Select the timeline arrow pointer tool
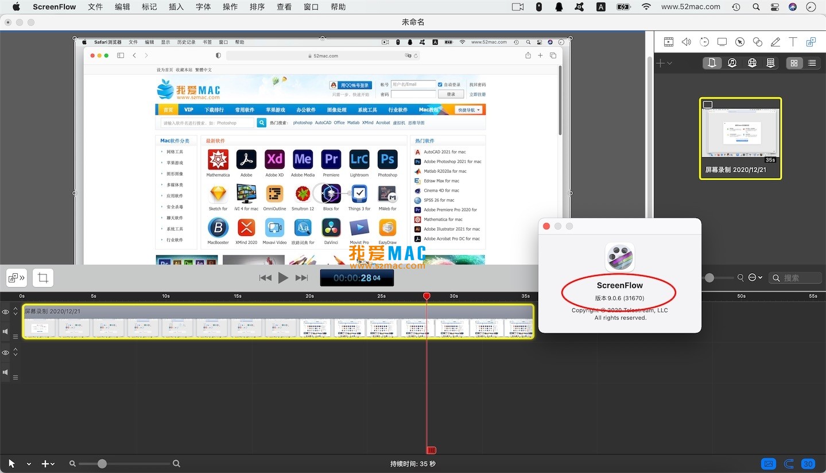Image resolution: width=826 pixels, height=473 pixels. [11, 464]
